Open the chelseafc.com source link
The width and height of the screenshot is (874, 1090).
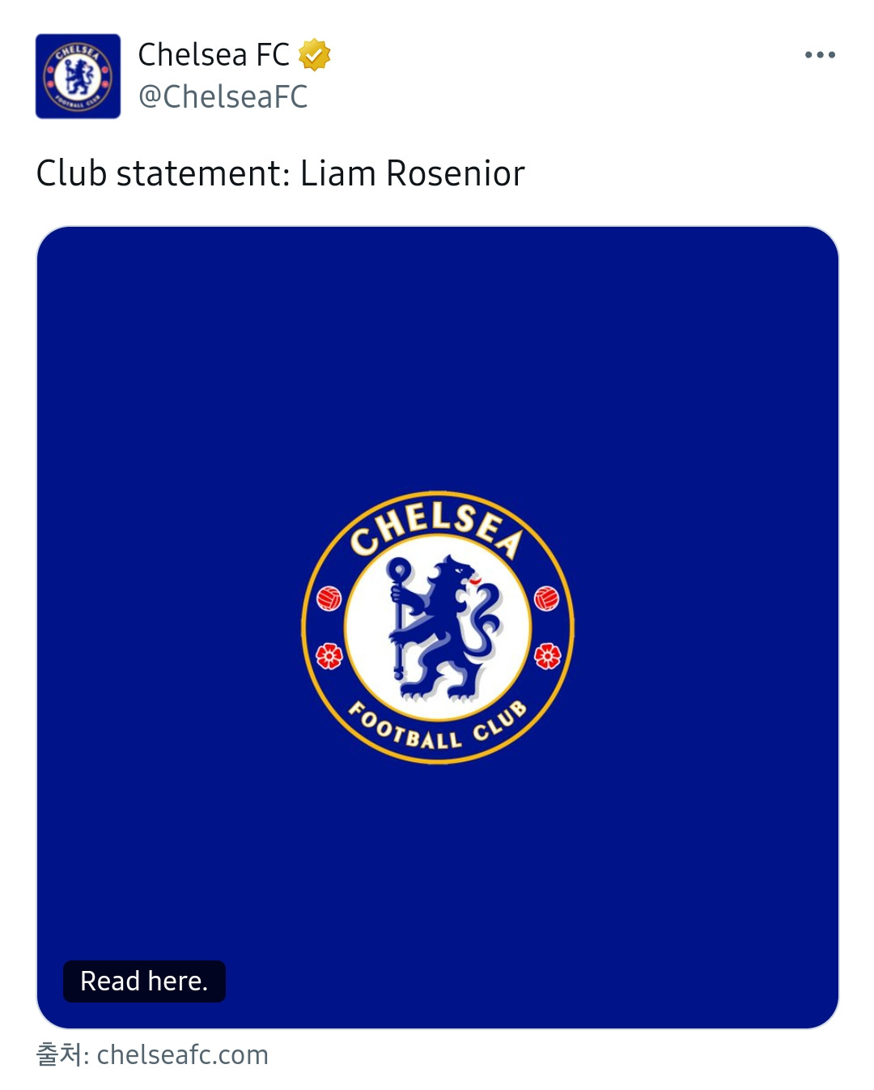pos(182,1054)
